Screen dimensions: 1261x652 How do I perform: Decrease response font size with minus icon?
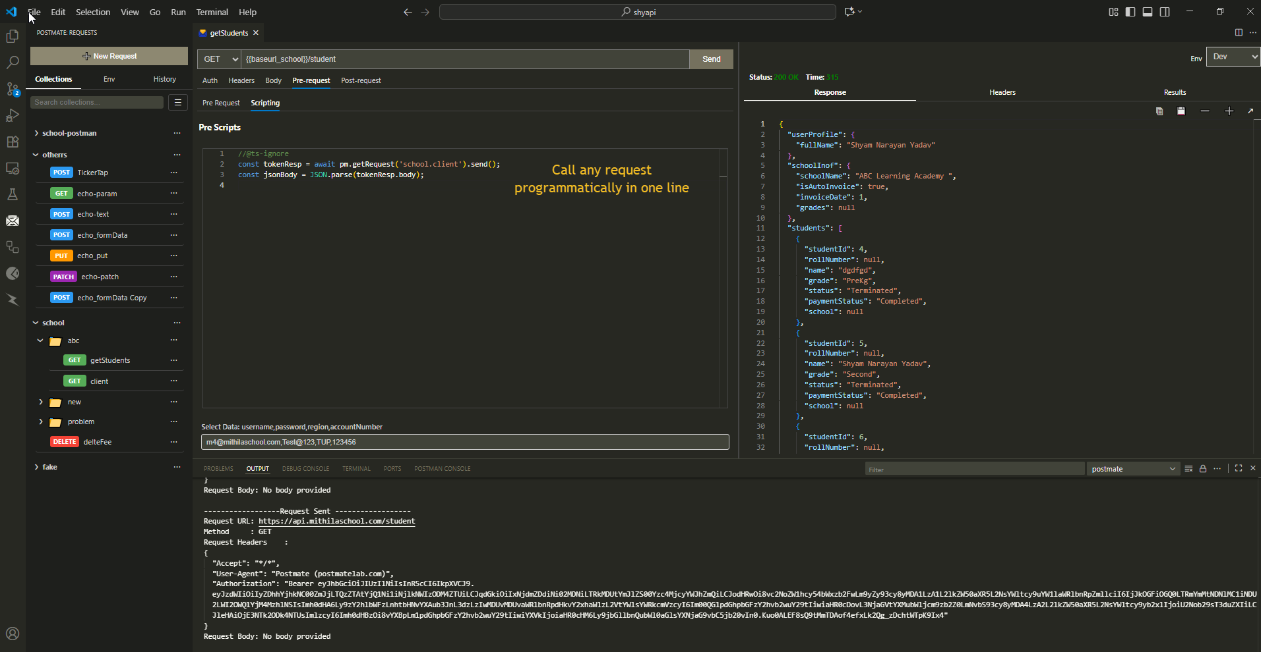coord(1205,111)
